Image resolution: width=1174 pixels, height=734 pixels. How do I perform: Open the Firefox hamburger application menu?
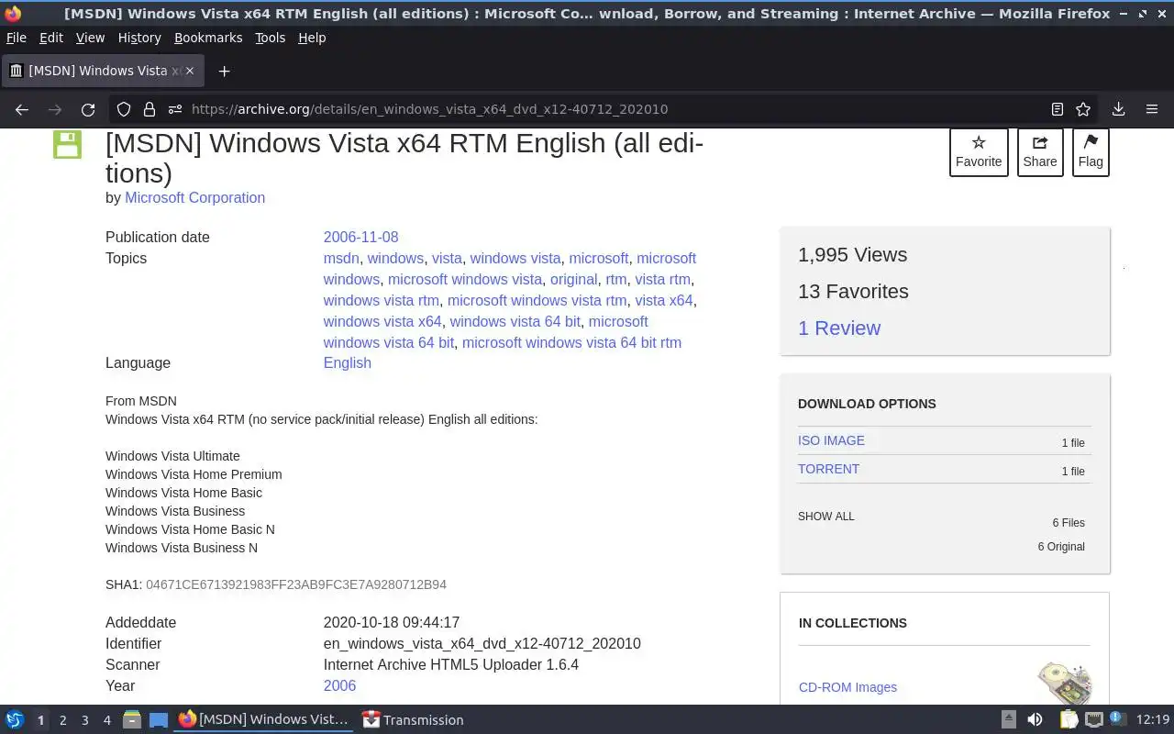tap(1152, 109)
